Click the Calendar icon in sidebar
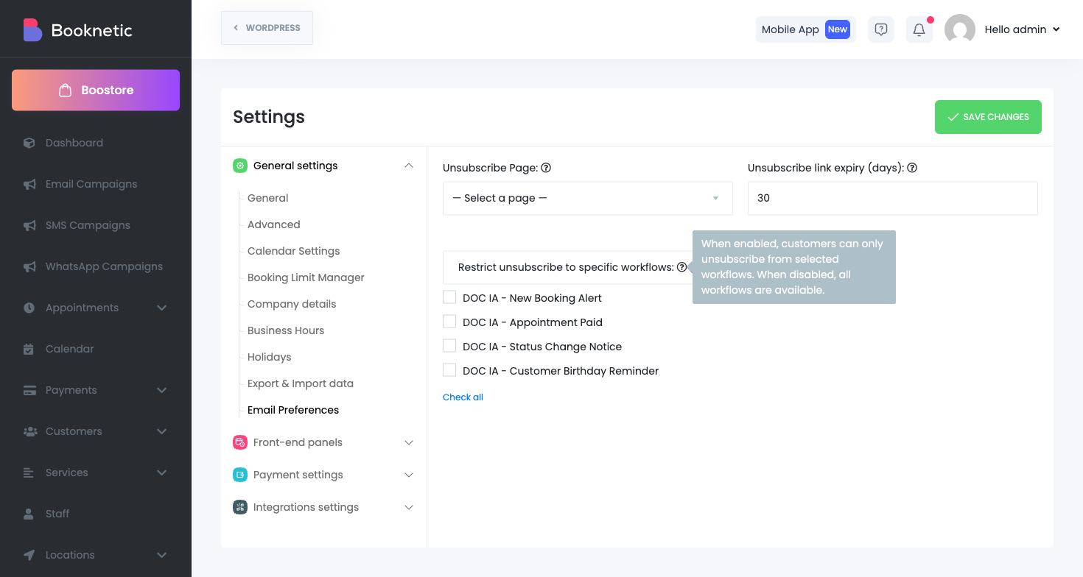Viewport: 1083px width, 577px height. point(29,349)
